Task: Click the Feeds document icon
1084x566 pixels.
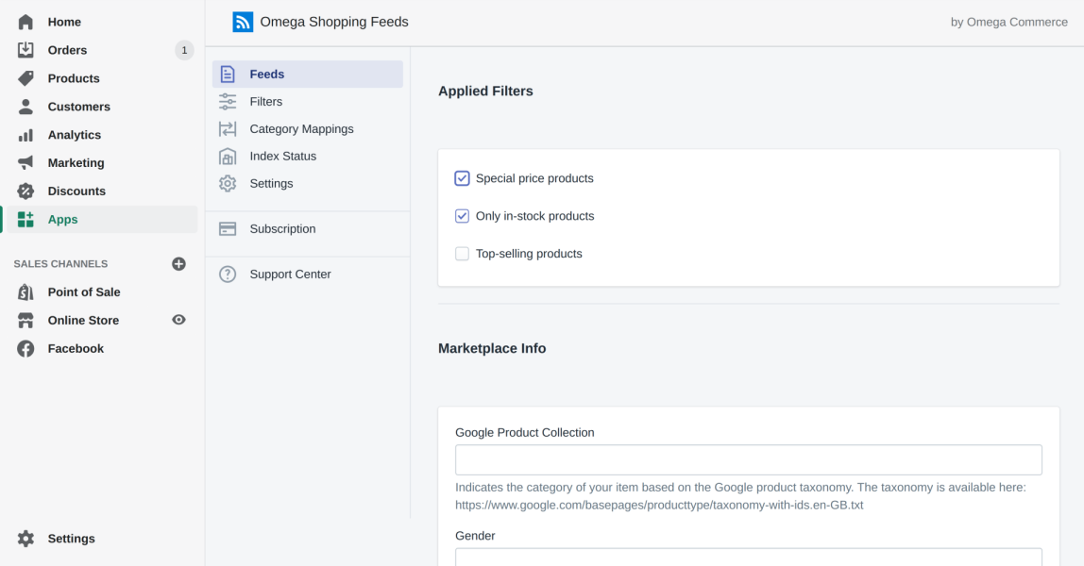Action: pos(228,74)
